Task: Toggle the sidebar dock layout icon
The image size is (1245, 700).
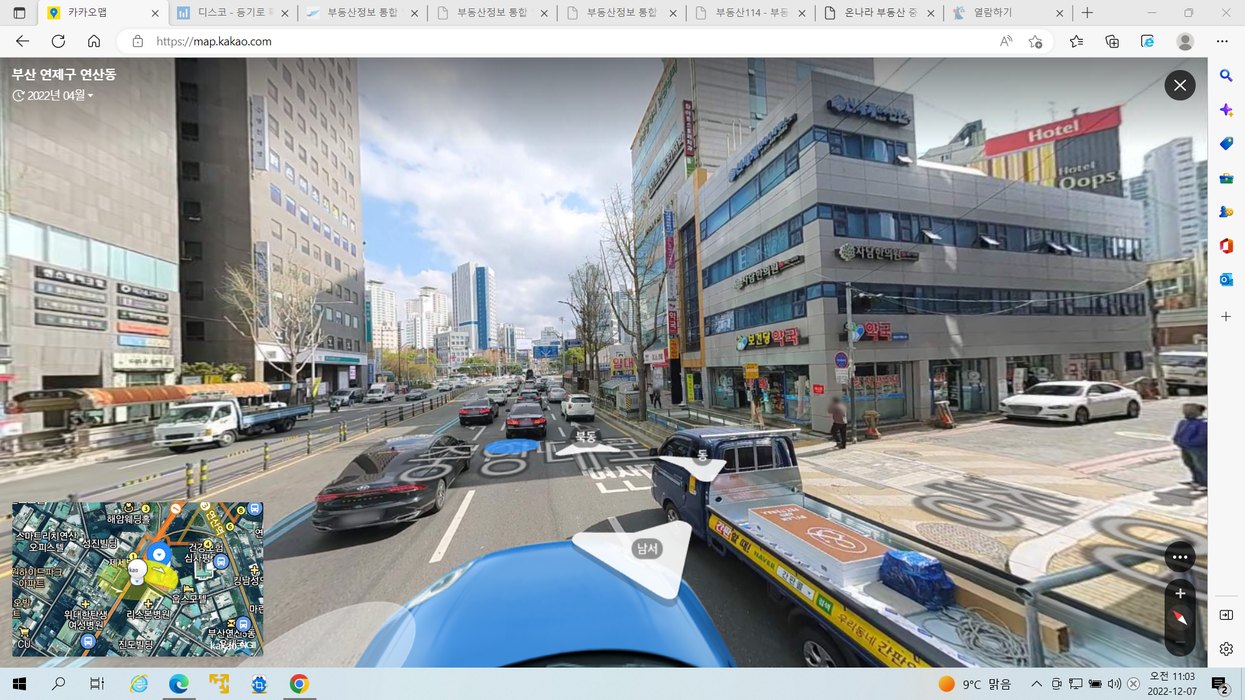Action: [1226, 614]
